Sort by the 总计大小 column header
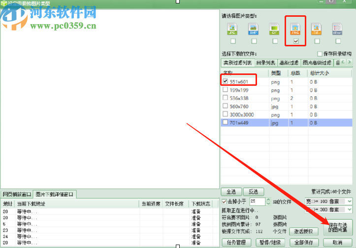356x248 pixels. point(329,73)
